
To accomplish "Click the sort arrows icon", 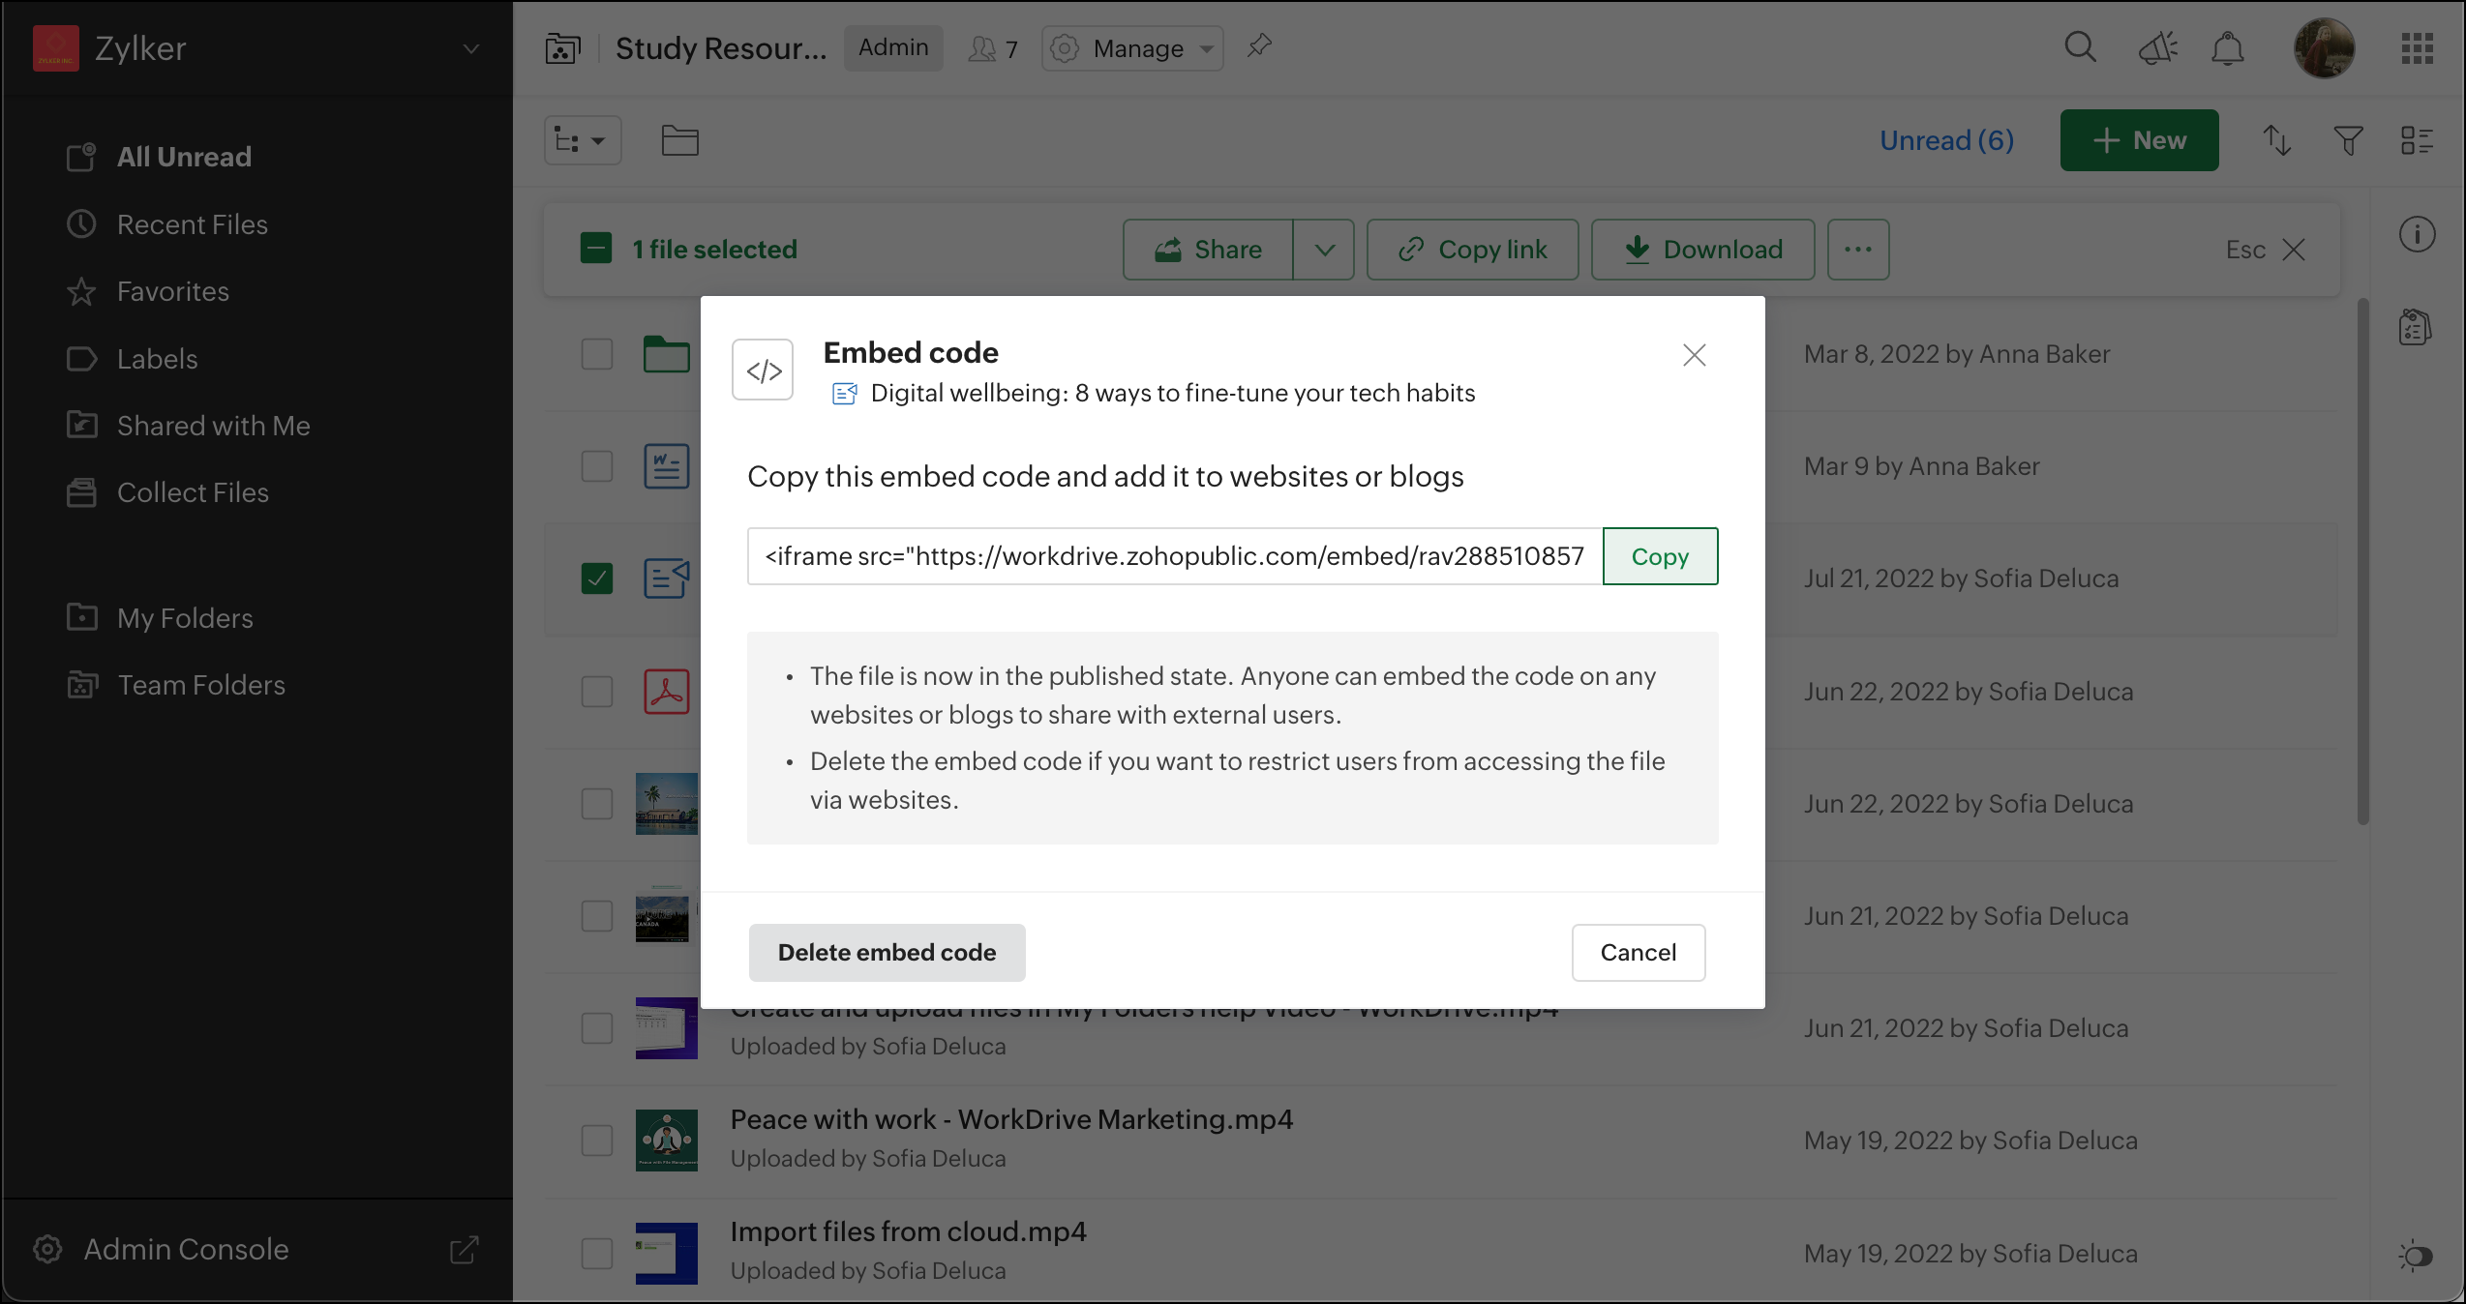I will (2276, 140).
